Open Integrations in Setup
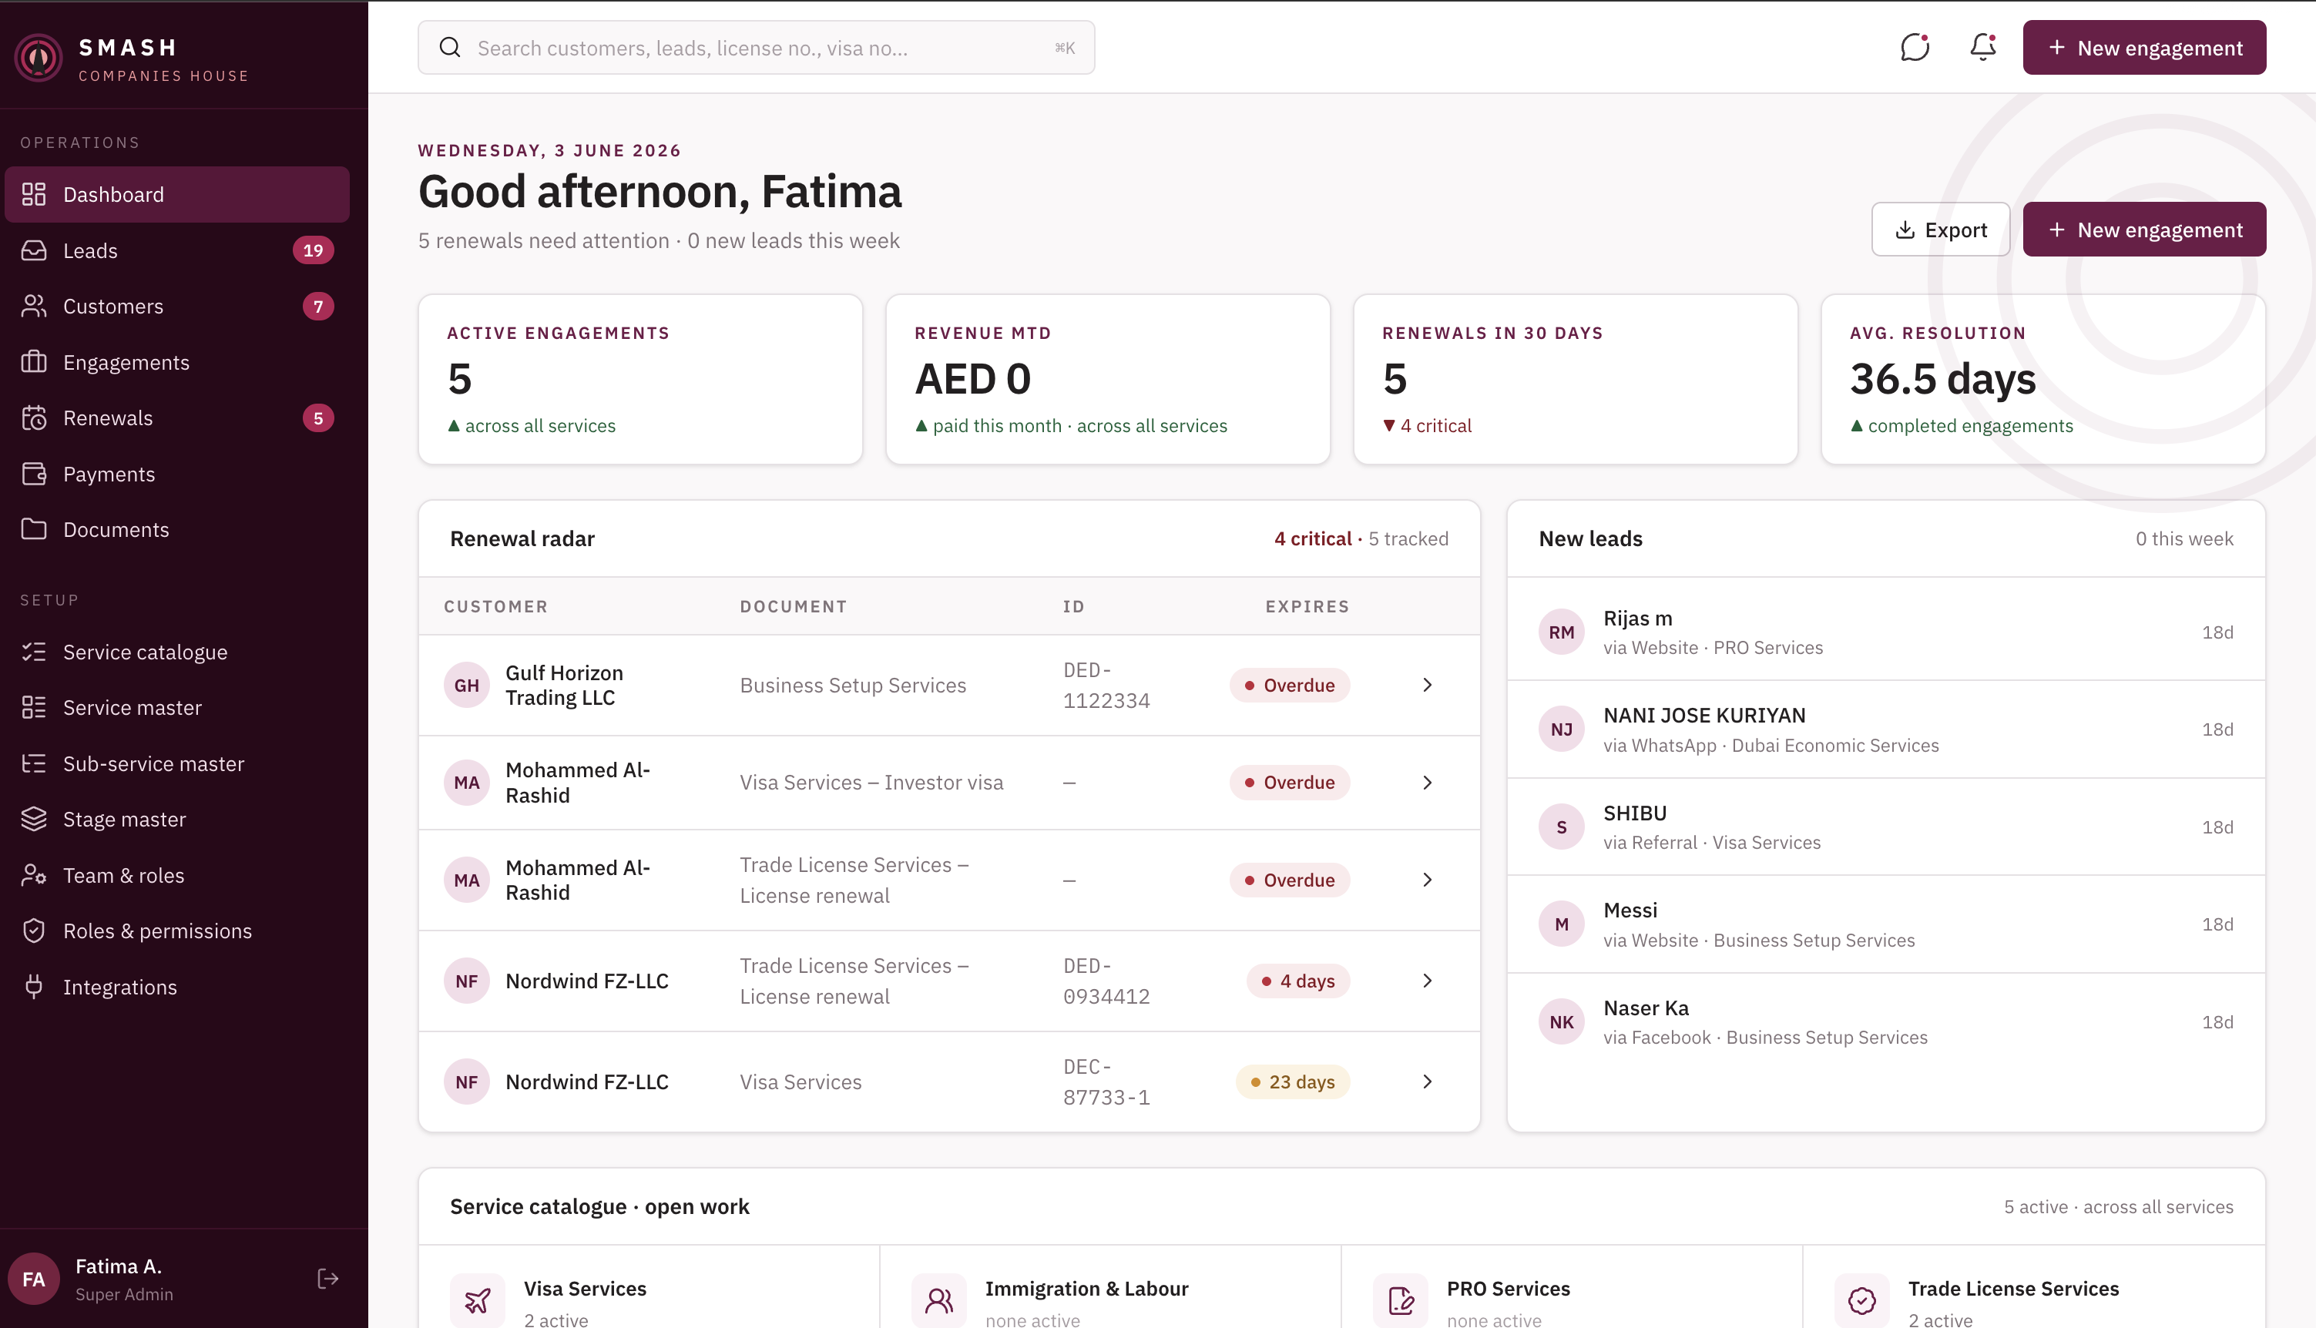This screenshot has width=2316, height=1328. point(177,987)
